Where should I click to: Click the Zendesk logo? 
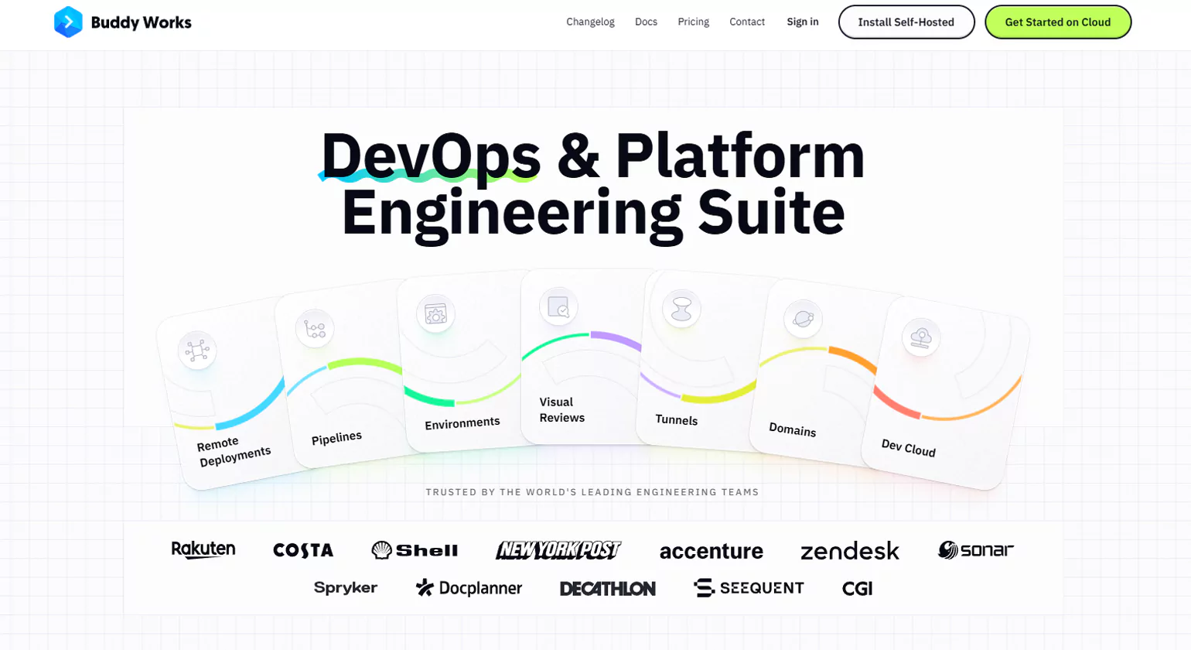coord(849,551)
